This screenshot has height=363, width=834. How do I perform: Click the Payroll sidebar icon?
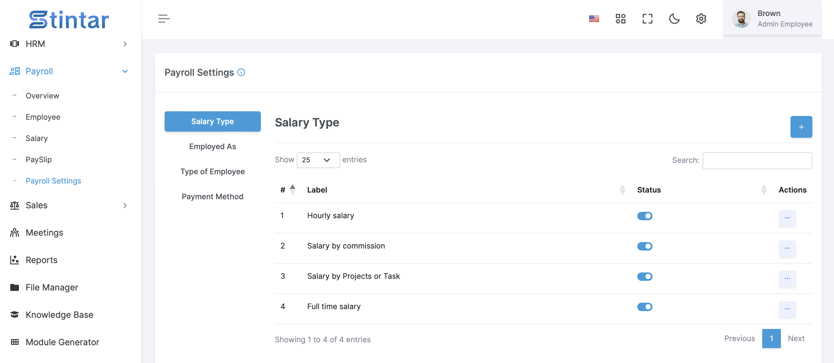click(14, 70)
